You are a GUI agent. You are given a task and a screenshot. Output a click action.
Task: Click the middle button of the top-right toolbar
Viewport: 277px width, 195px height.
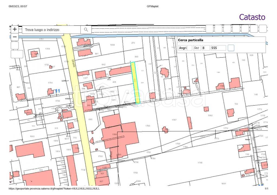(236, 29)
